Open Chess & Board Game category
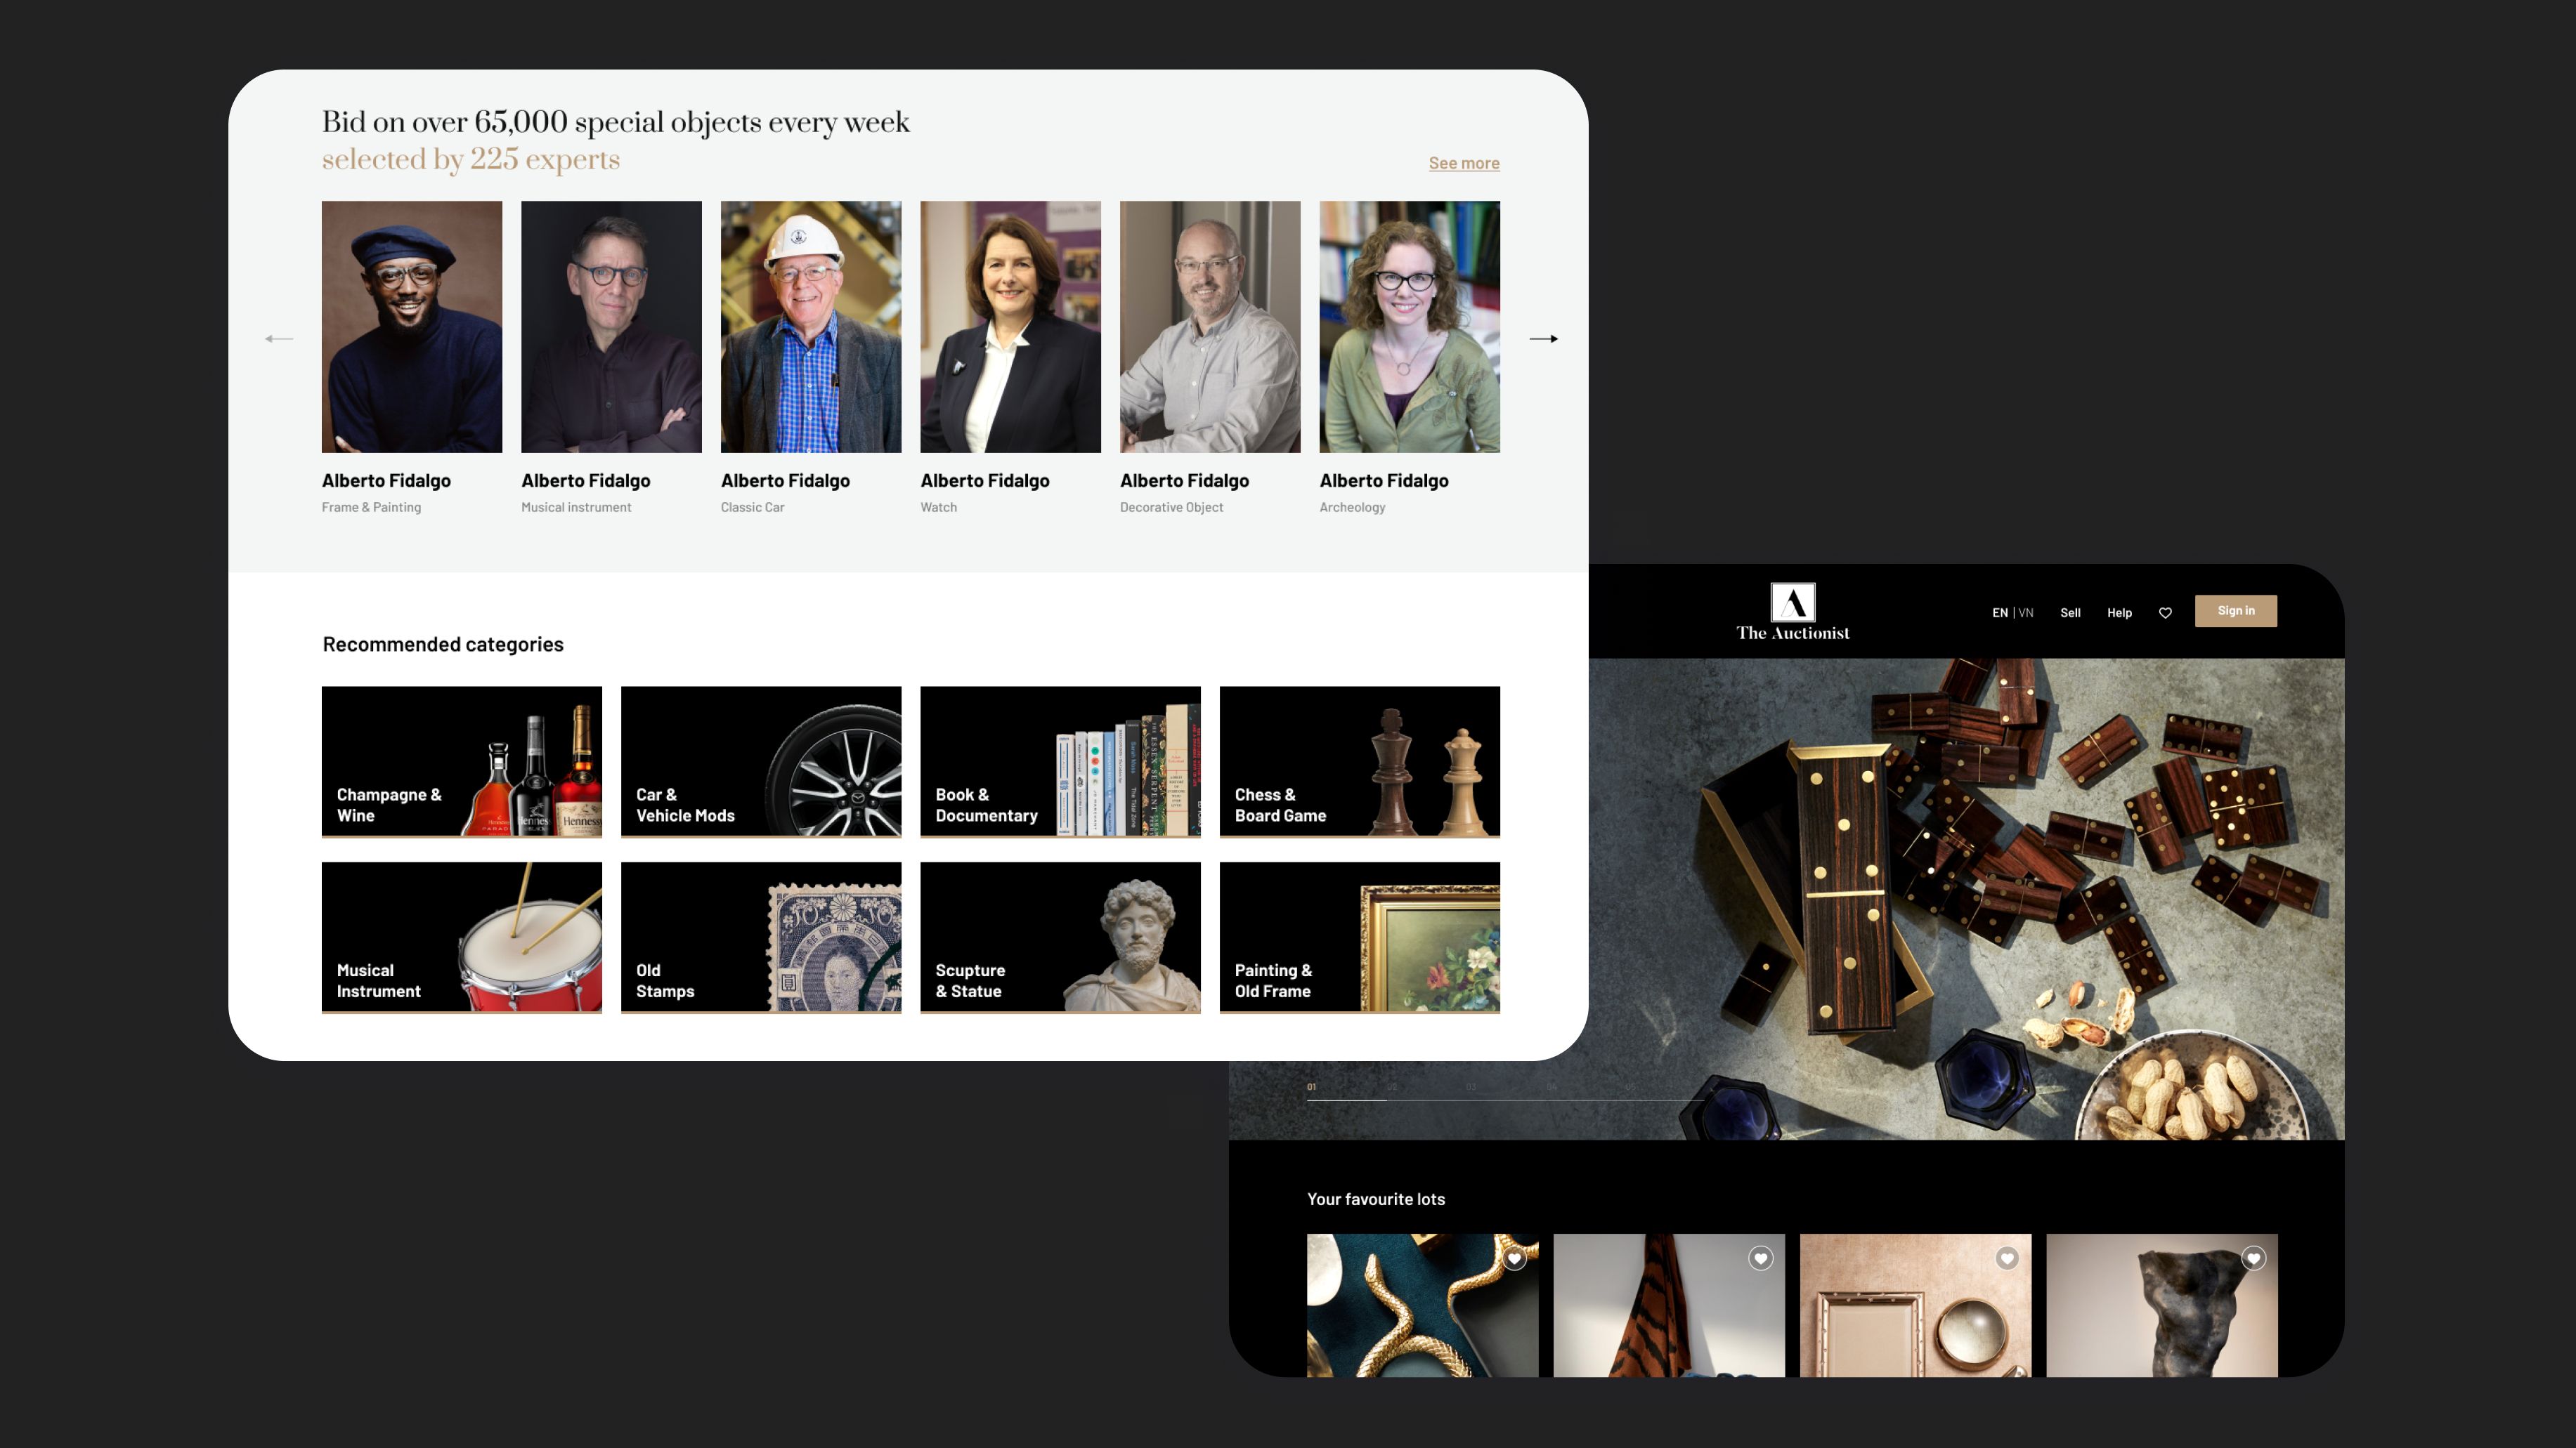This screenshot has height=1448, width=2576. pos(1359,761)
